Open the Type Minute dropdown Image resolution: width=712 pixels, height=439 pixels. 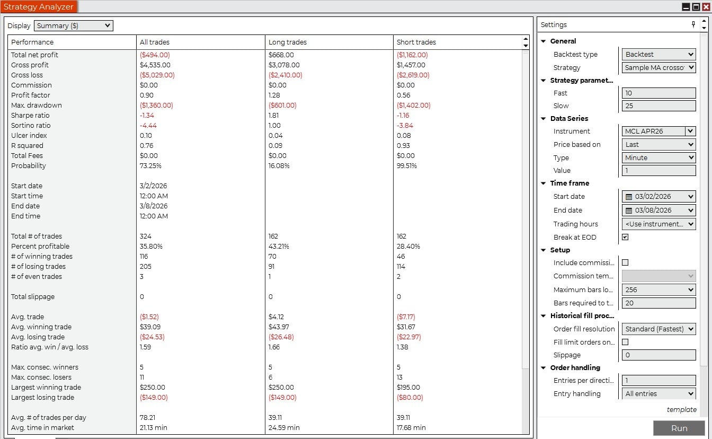coord(659,157)
